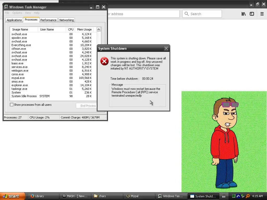This screenshot has height=200, width=267.
Task: Click the Start button
Action: [13, 196]
